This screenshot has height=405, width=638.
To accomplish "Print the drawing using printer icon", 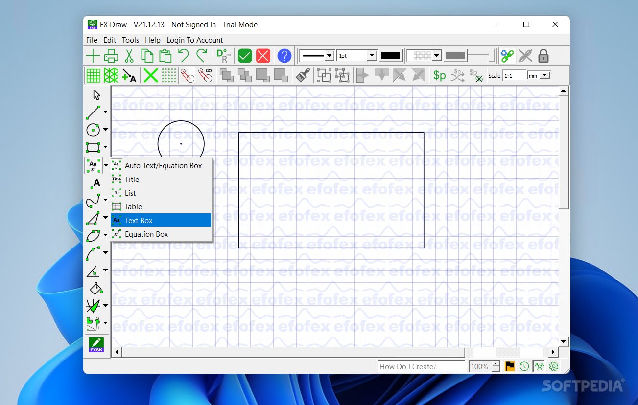I will pyautogui.click(x=111, y=56).
